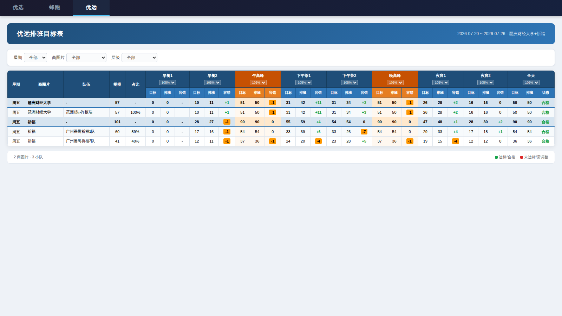Click the 合格 status for 广州番禺祈福2队
This screenshot has width=562, height=316.
(x=545, y=141)
